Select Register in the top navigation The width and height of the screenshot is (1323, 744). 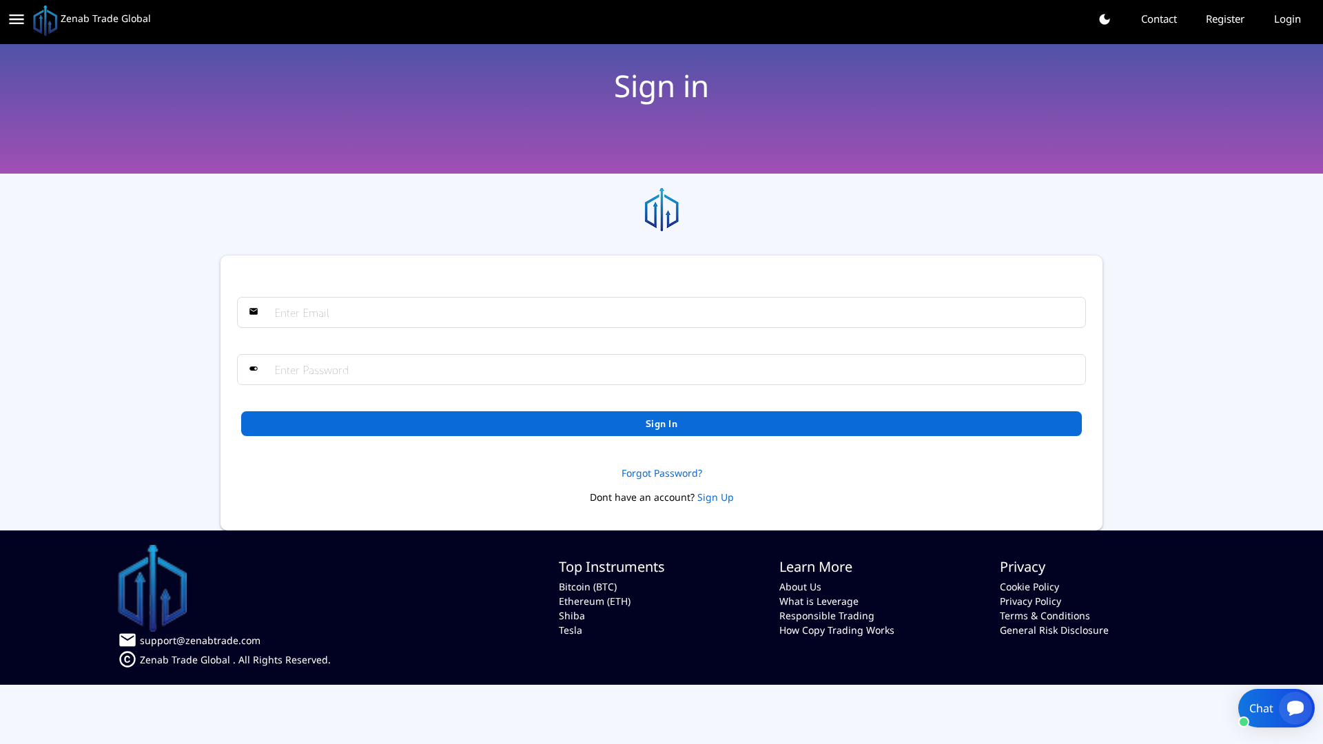1224,19
